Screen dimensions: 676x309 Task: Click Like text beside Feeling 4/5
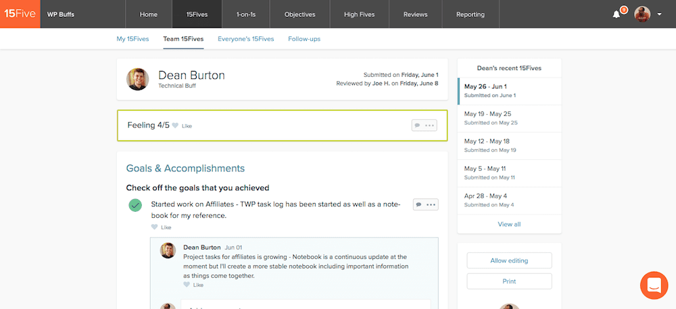click(187, 126)
